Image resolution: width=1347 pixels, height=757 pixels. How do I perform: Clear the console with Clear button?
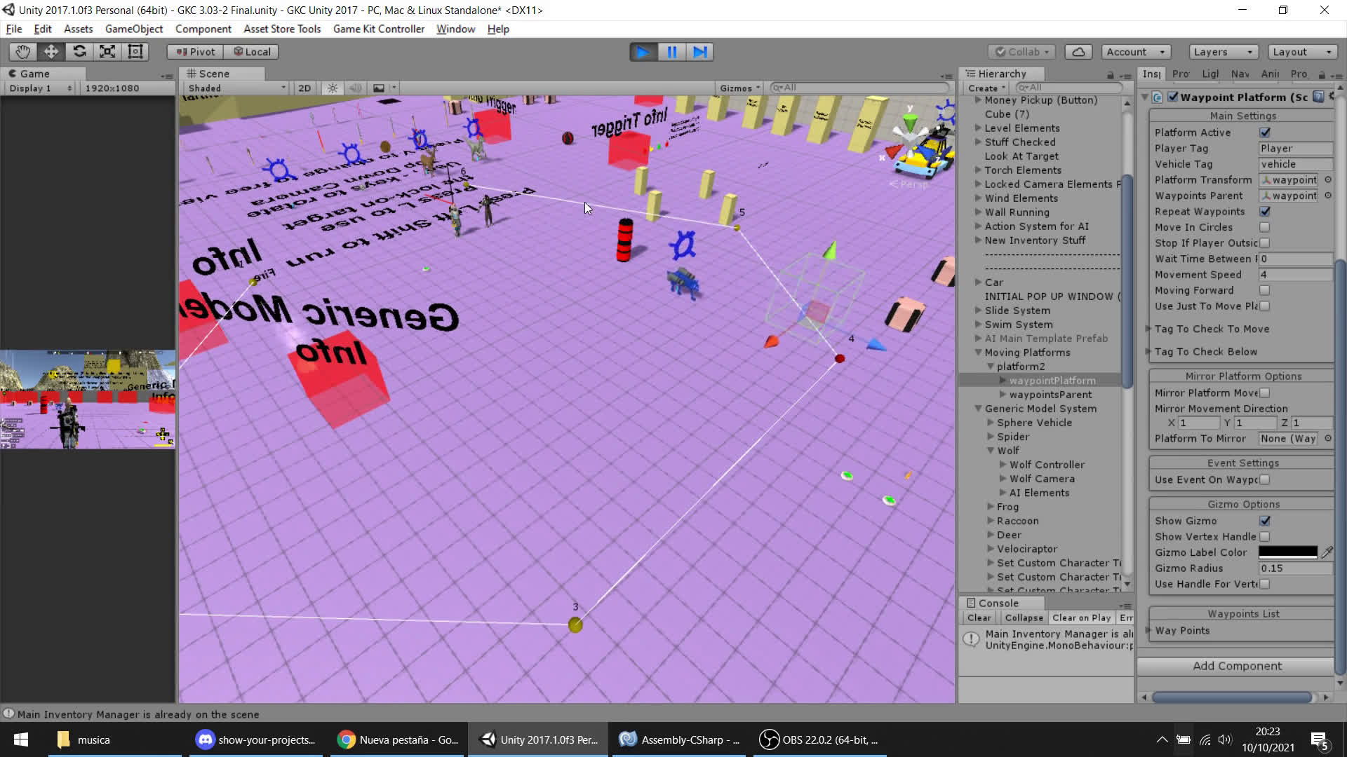pyautogui.click(x=979, y=618)
